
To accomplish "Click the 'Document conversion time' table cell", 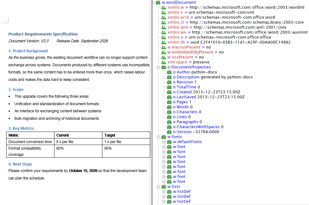I will [30, 142].
